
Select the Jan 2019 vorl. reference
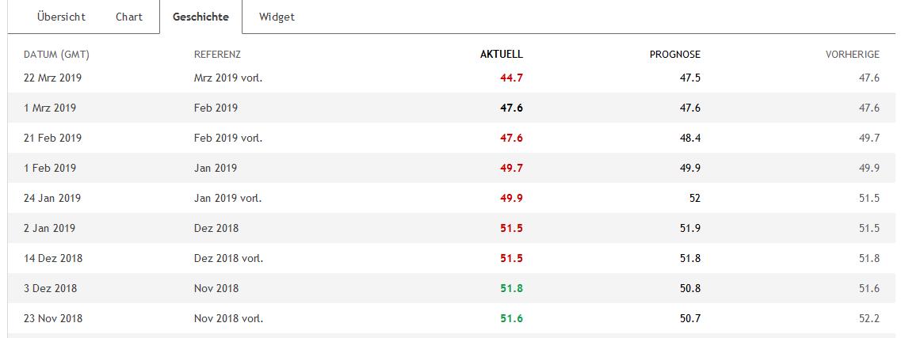click(227, 198)
